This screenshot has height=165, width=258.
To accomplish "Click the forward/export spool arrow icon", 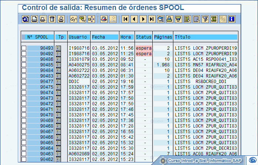I will (91, 19).
